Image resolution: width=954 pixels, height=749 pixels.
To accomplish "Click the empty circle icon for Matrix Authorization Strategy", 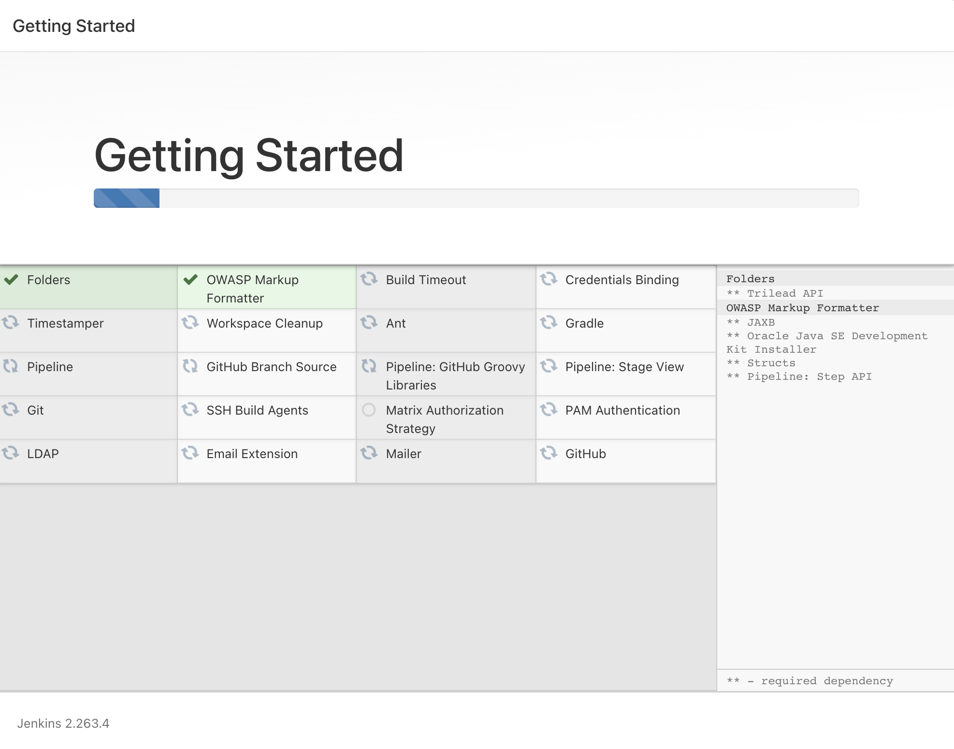I will pos(369,410).
